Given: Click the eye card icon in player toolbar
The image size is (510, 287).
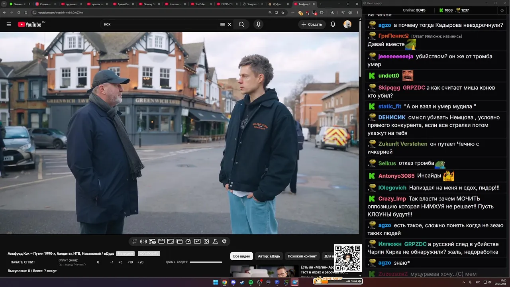Looking at the screenshot, I should coord(152,241).
